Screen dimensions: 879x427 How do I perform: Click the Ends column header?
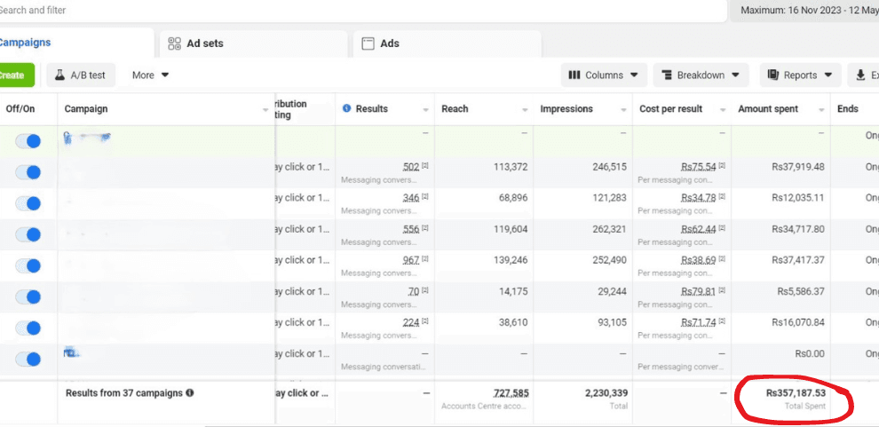pyautogui.click(x=848, y=108)
